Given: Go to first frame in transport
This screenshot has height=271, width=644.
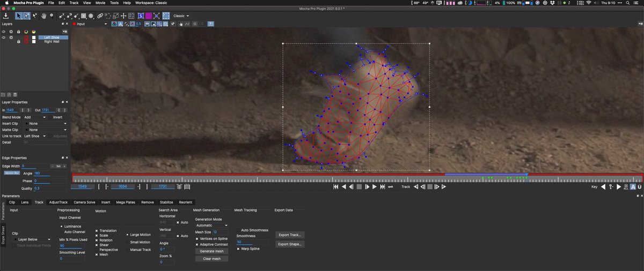Looking at the screenshot, I should point(336,187).
